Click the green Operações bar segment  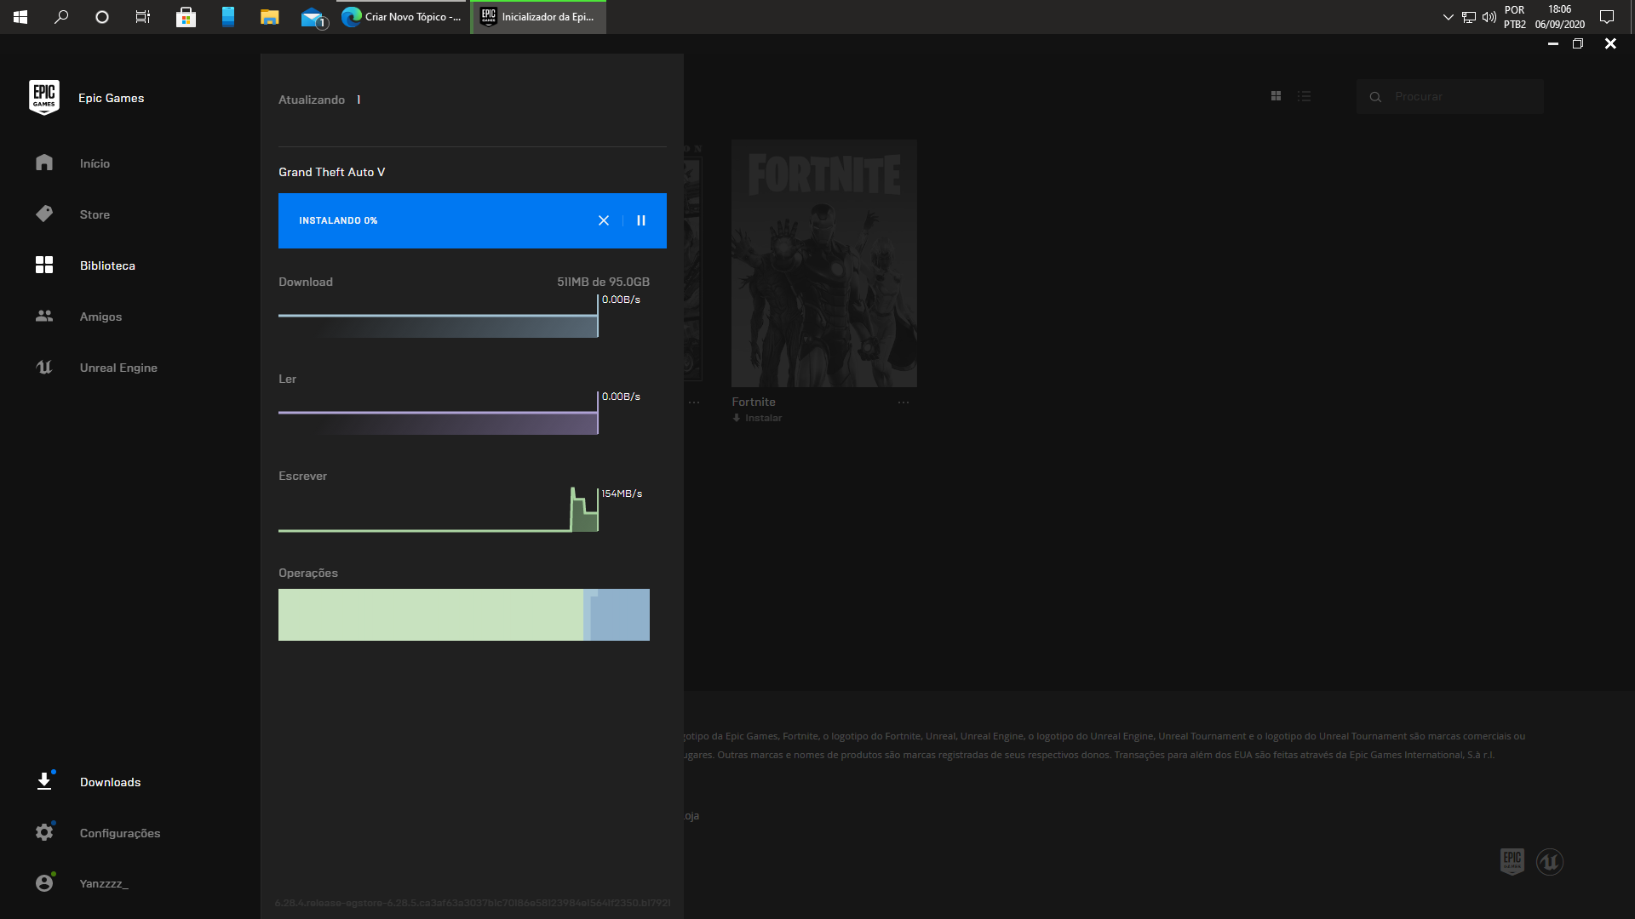coord(431,614)
